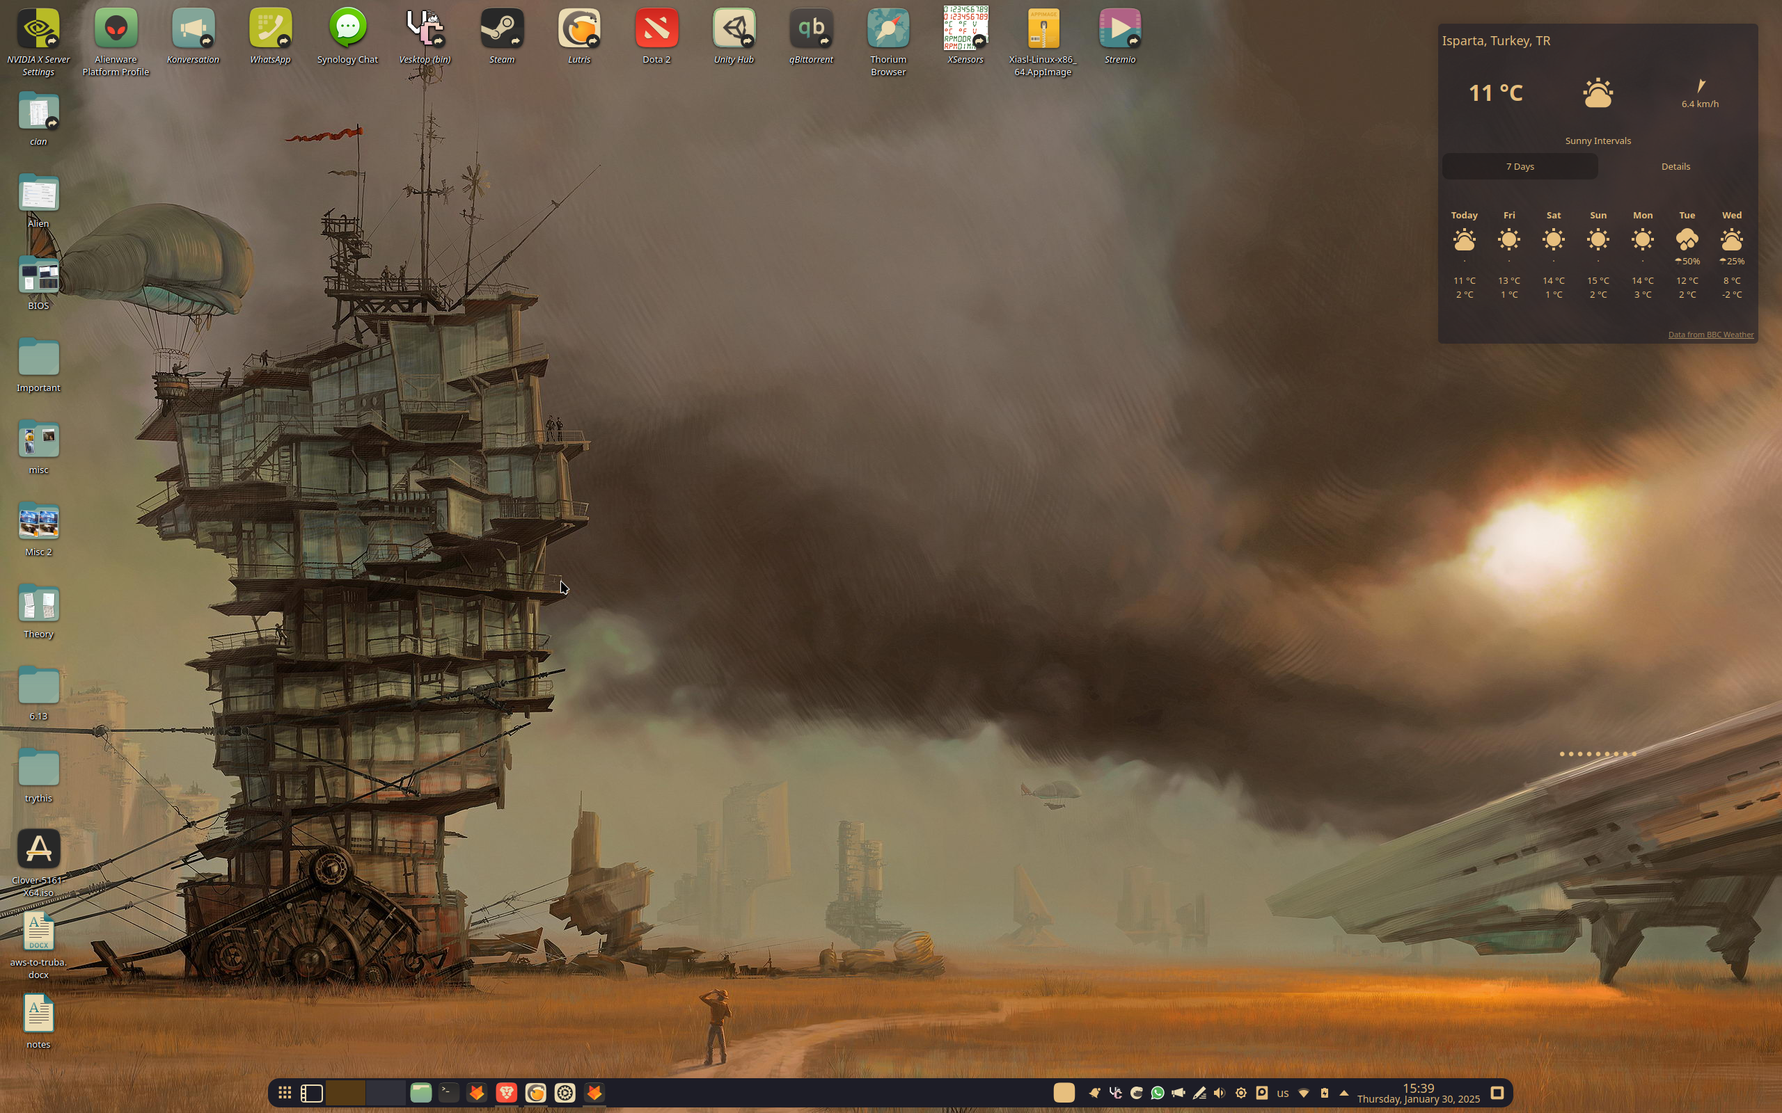This screenshot has width=1782, height=1113.
Task: Start Dota 2 from desktop icon
Action: coord(657,36)
